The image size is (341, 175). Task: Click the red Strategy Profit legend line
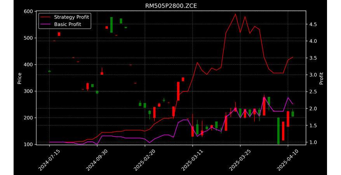coord(45,17)
